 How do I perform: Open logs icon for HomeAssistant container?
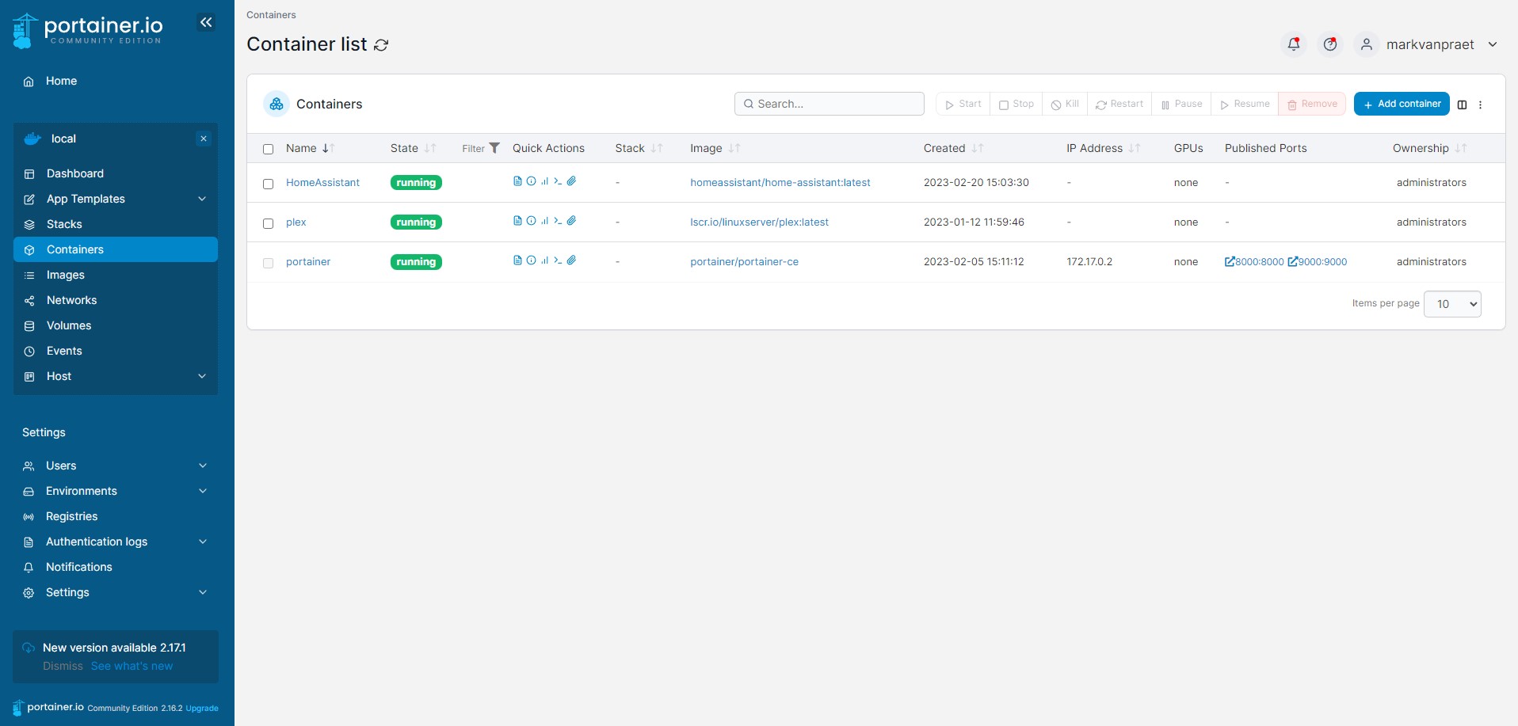[x=517, y=181]
